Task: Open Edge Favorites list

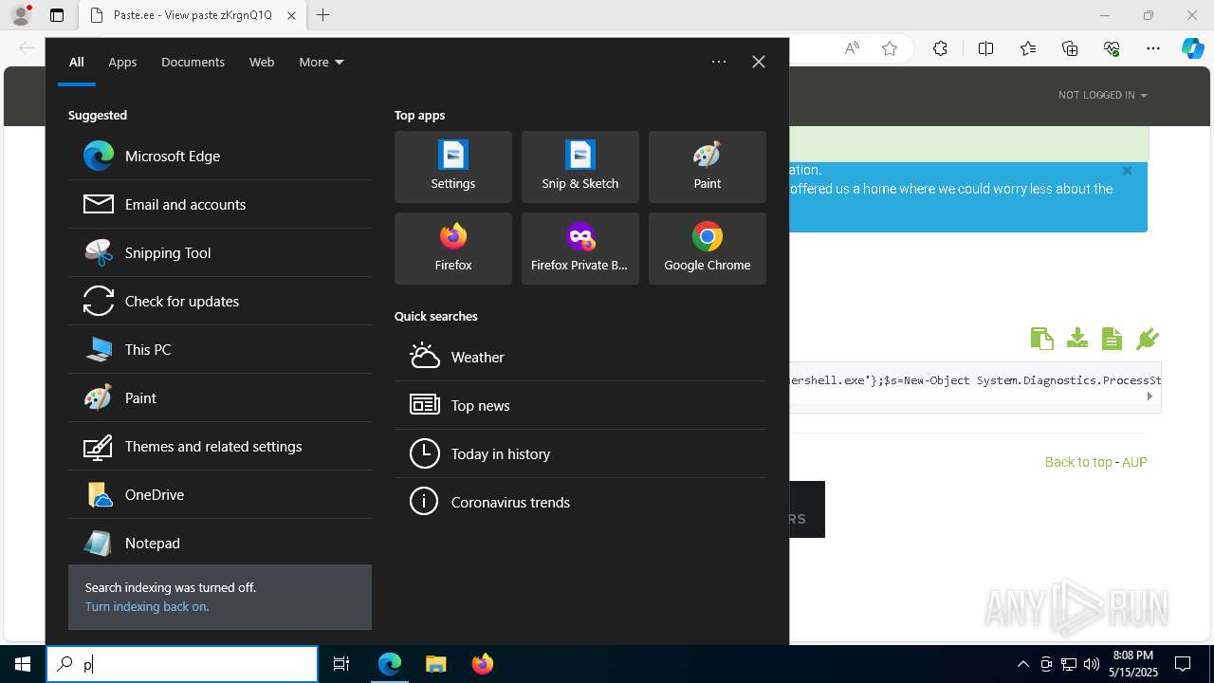Action: click(x=1028, y=48)
